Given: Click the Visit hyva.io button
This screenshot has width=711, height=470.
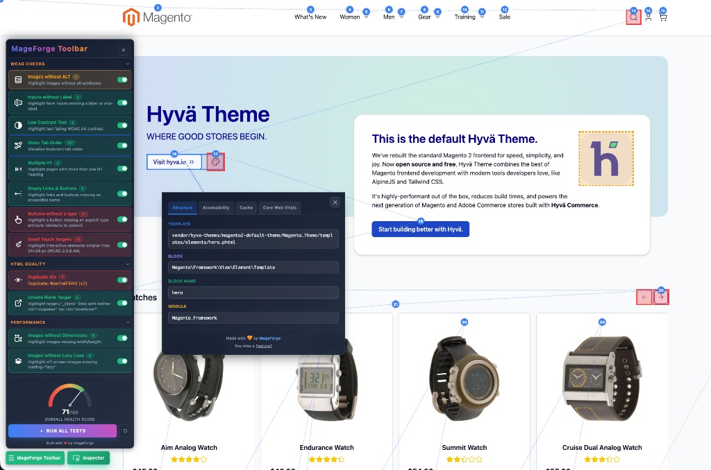Looking at the screenshot, I should click(174, 162).
